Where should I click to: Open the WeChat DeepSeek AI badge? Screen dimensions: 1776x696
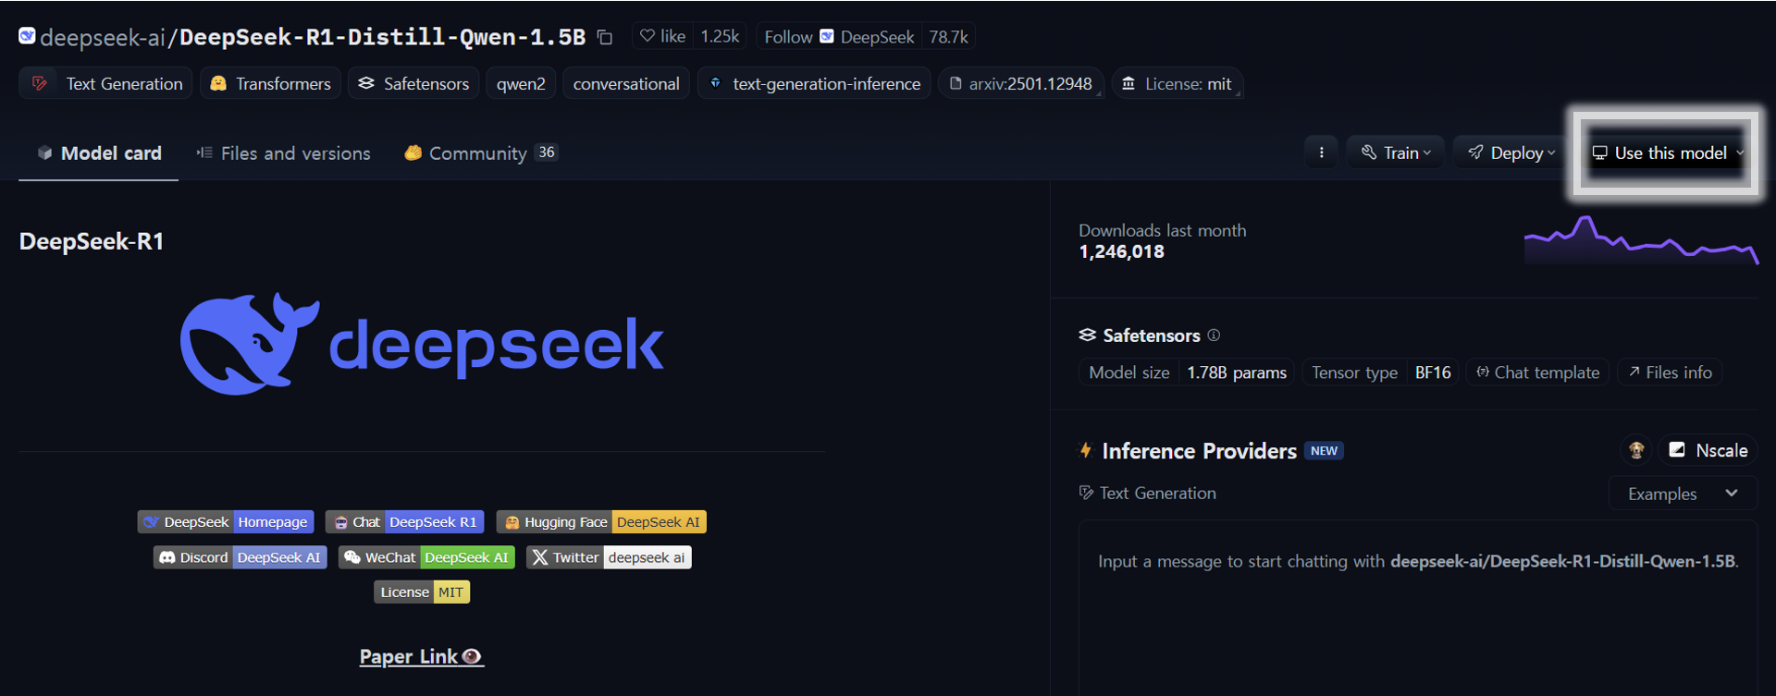pos(426,556)
